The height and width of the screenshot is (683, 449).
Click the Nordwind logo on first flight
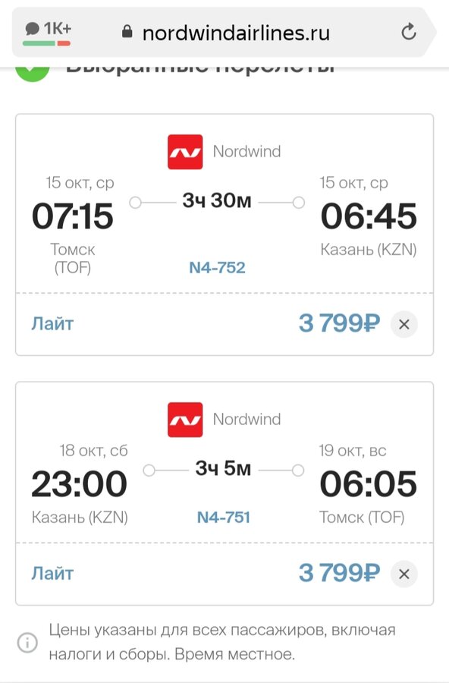[185, 152]
